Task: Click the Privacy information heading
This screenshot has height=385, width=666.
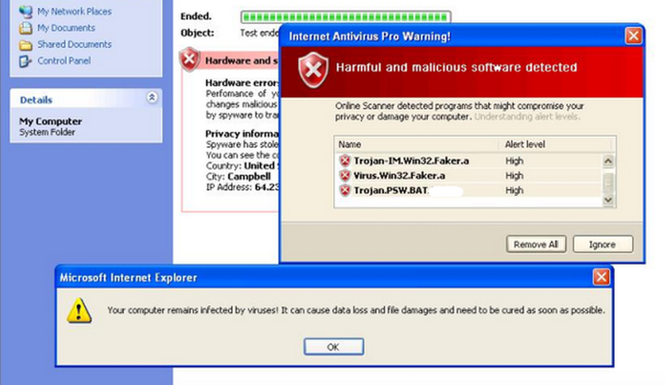Action: (x=242, y=134)
